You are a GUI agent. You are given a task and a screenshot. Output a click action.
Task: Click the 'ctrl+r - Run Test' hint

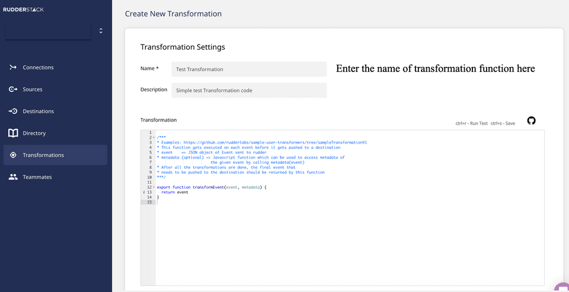pyautogui.click(x=472, y=123)
